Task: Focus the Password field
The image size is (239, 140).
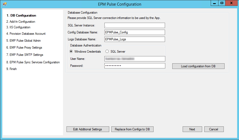Action: (x=135, y=66)
